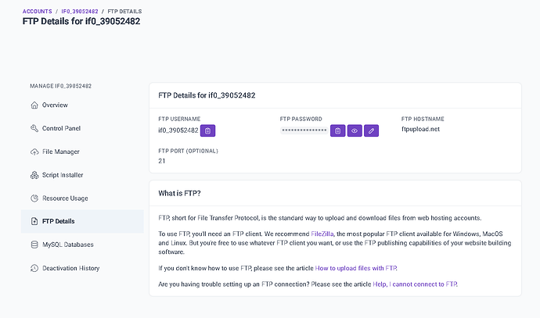Click the Overview house icon

pos(34,105)
